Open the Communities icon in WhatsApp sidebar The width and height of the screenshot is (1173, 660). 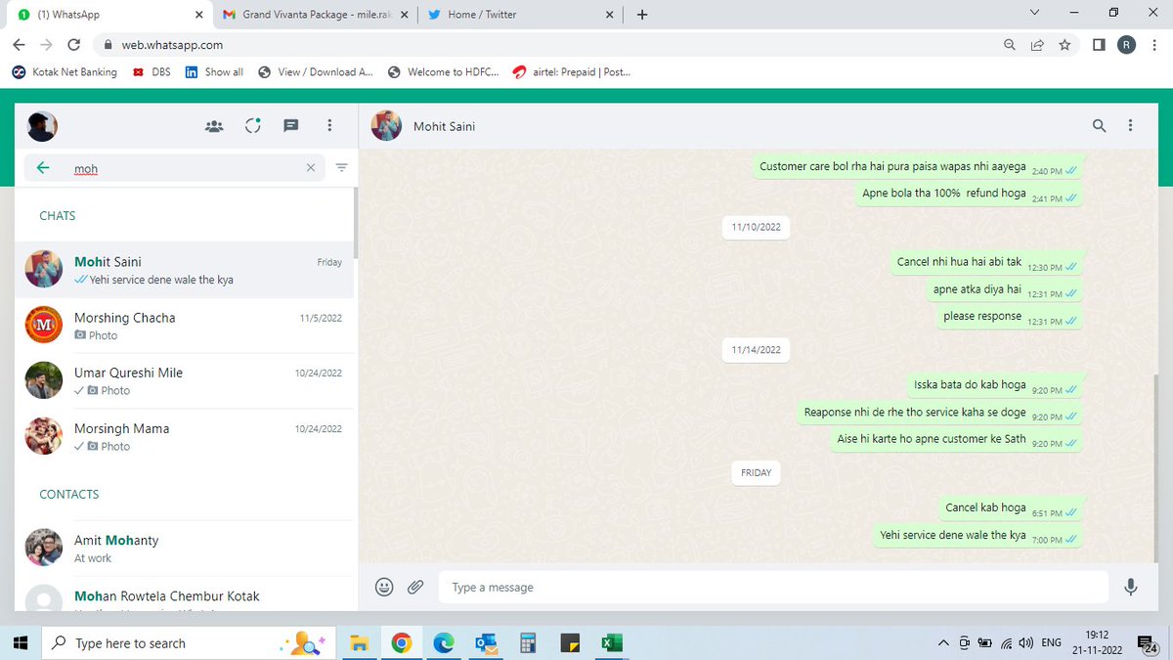pyautogui.click(x=214, y=126)
